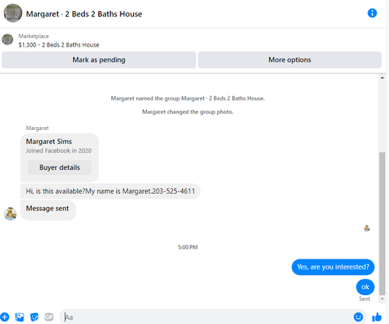Screen dimensions: 389x324
Task: Click the small seen-by avatar
Action: pos(366,228)
